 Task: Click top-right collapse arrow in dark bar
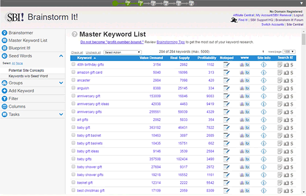301,4
